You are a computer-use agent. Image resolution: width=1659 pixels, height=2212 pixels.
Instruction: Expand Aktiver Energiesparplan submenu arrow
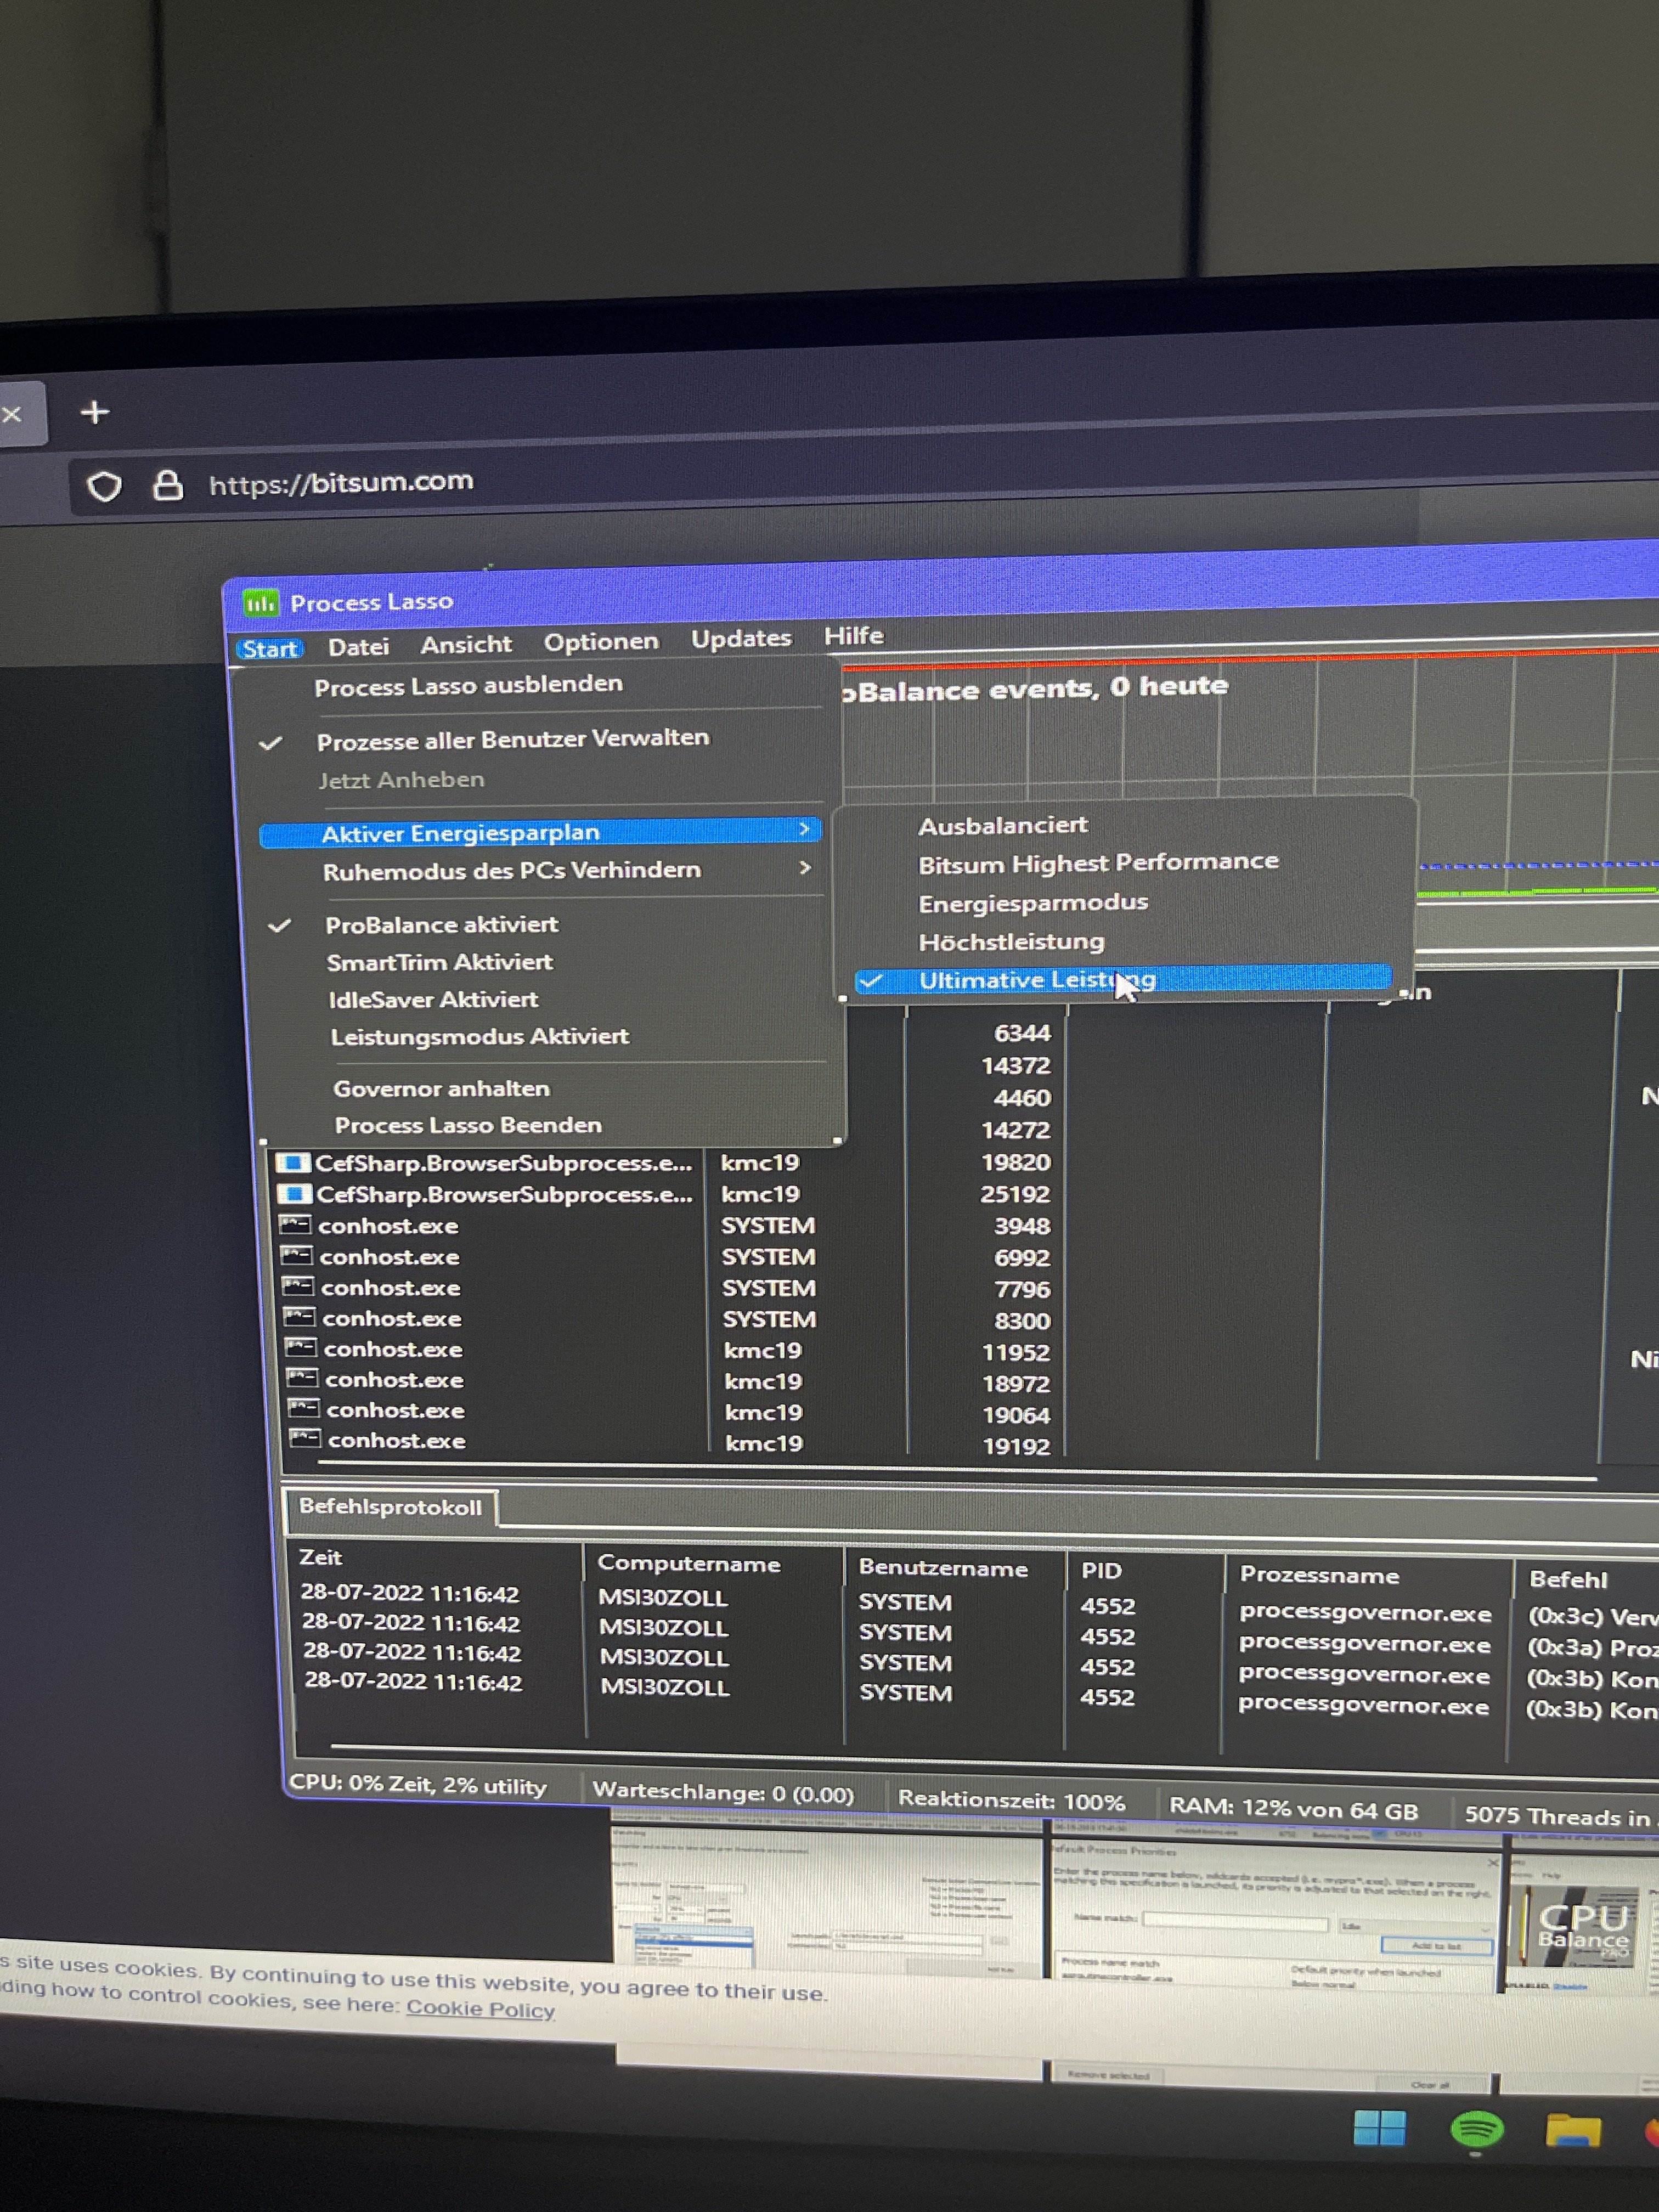804,829
